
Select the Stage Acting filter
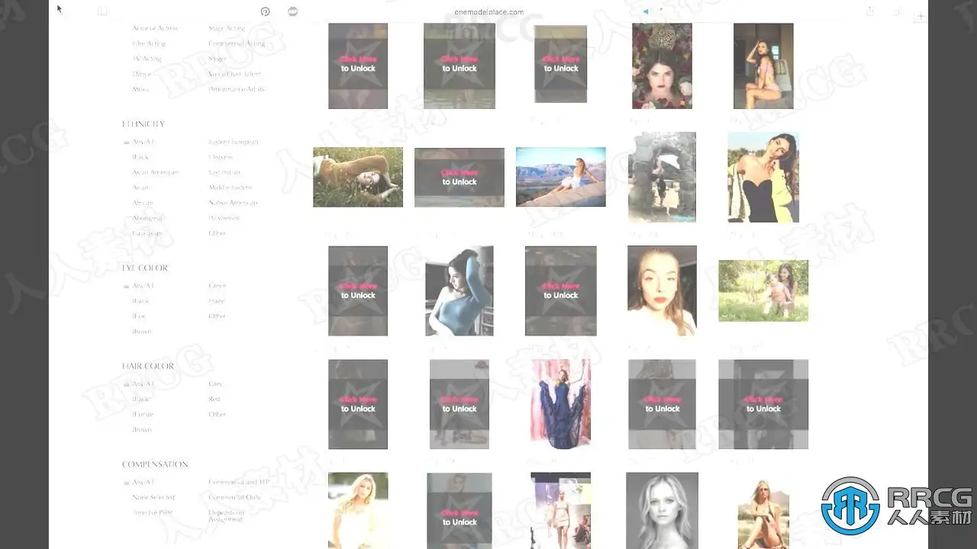[x=227, y=28]
